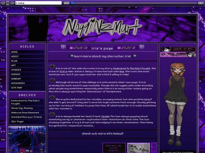Image resolution: width=205 pixels, height=153 pixels.
Task: Click the bat icon beside 'She is quite dedicated'
Action: pyautogui.click(x=52, y=97)
